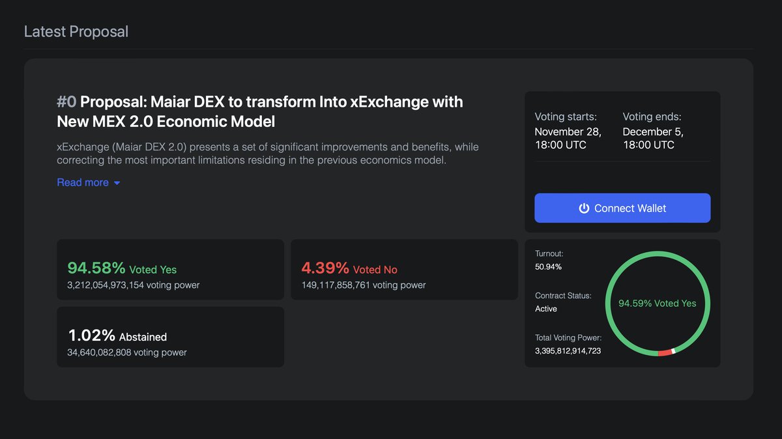Screen dimensions: 782x439
Task: Click the Contract Status Active value
Action: (x=546, y=309)
